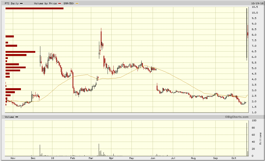
Task: Click the "3.0" price axis label
Action: pos(254,90)
